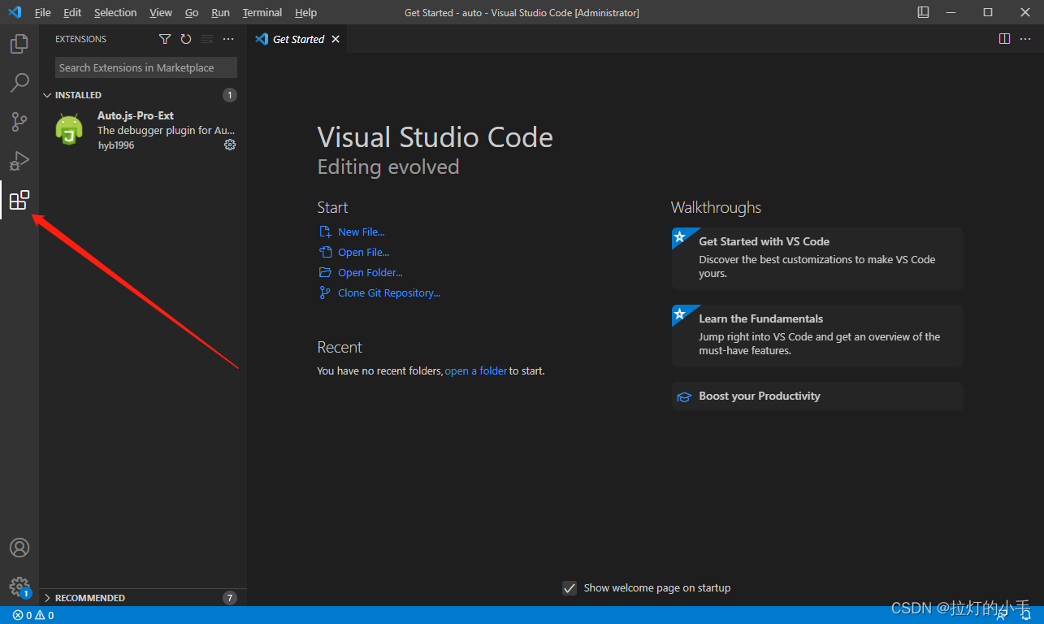
Task: Select the Auto.js-Pro-Ext Android icon
Action: (69, 129)
